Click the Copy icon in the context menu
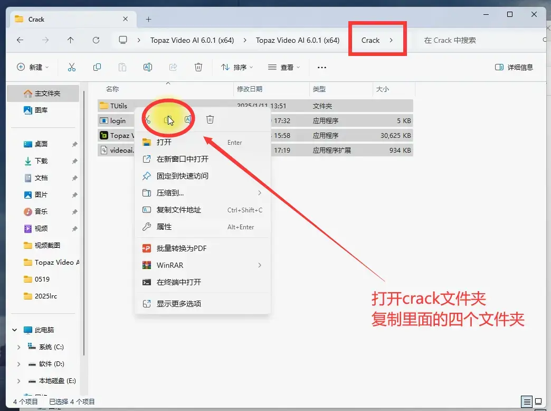 point(168,119)
